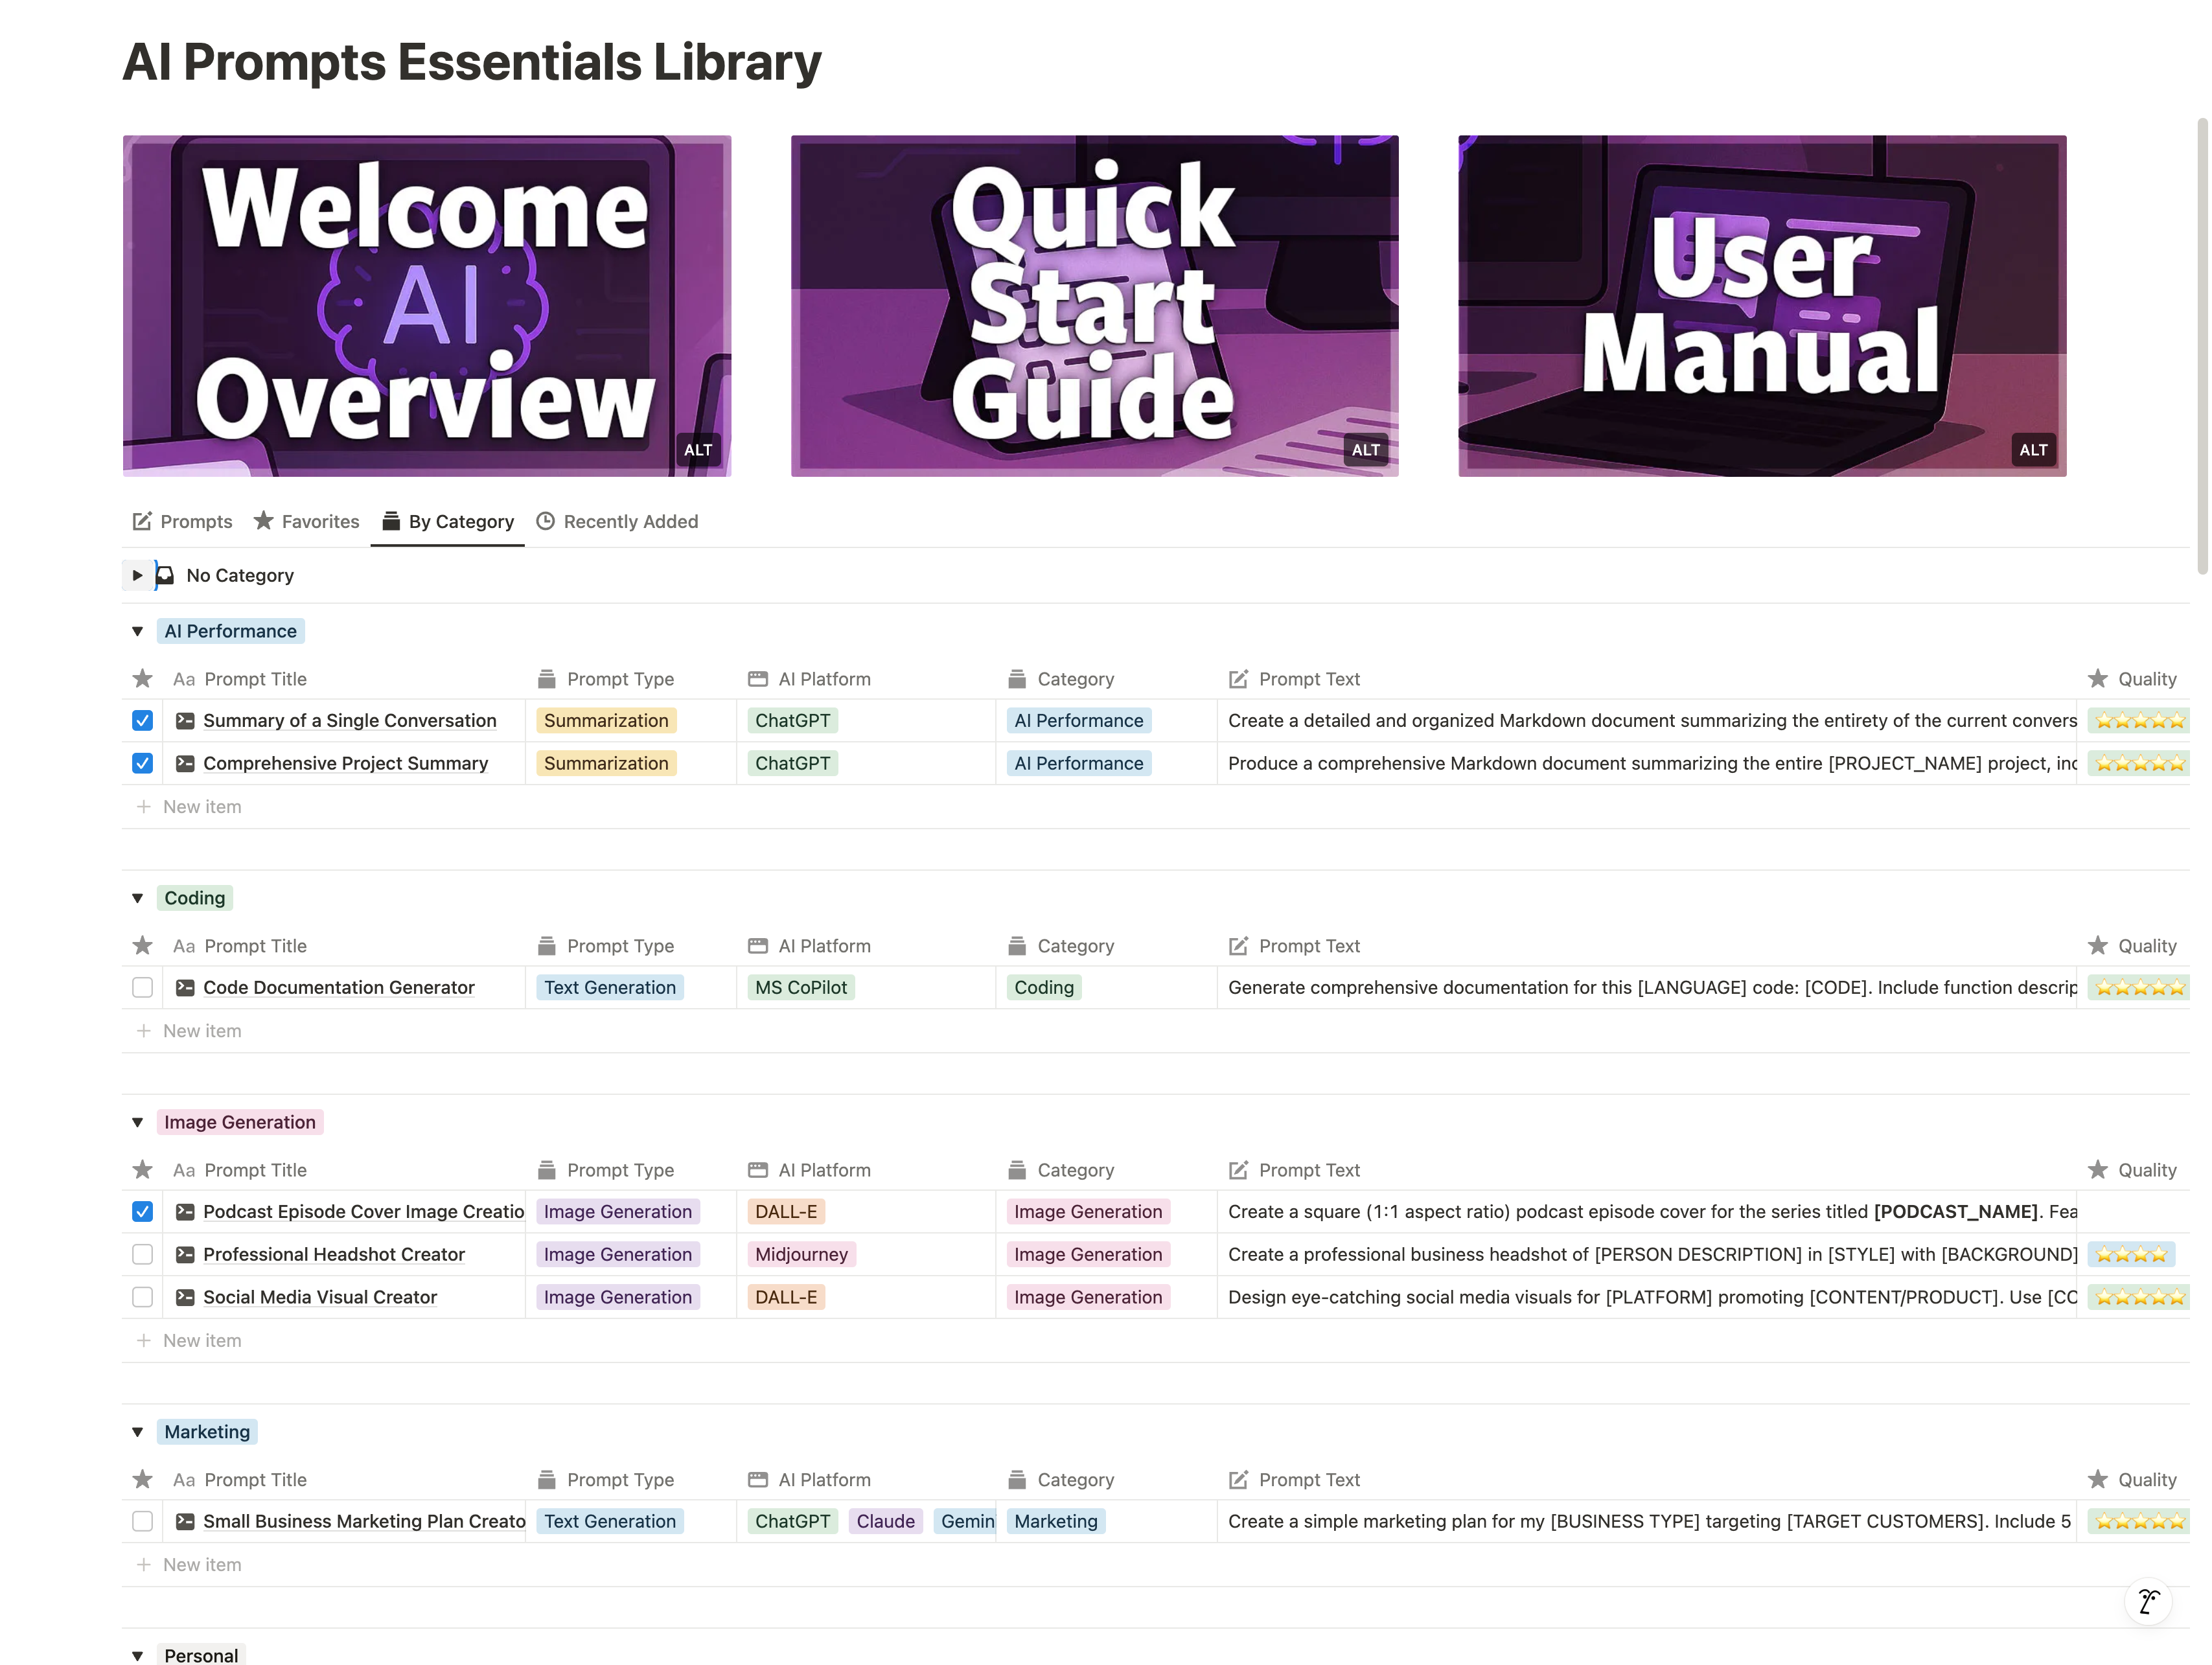Open User Manual thumbnail
The width and height of the screenshot is (2212, 1665).
pyautogui.click(x=1762, y=306)
